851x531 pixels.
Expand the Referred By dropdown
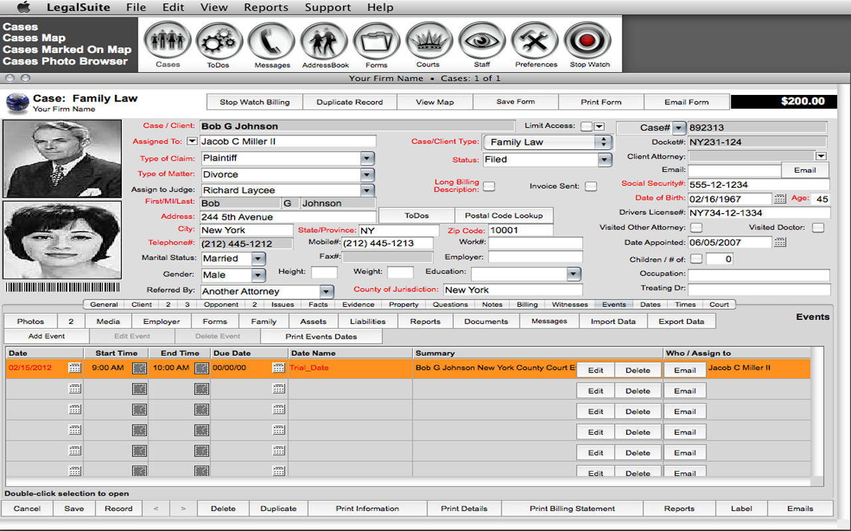coord(325,291)
